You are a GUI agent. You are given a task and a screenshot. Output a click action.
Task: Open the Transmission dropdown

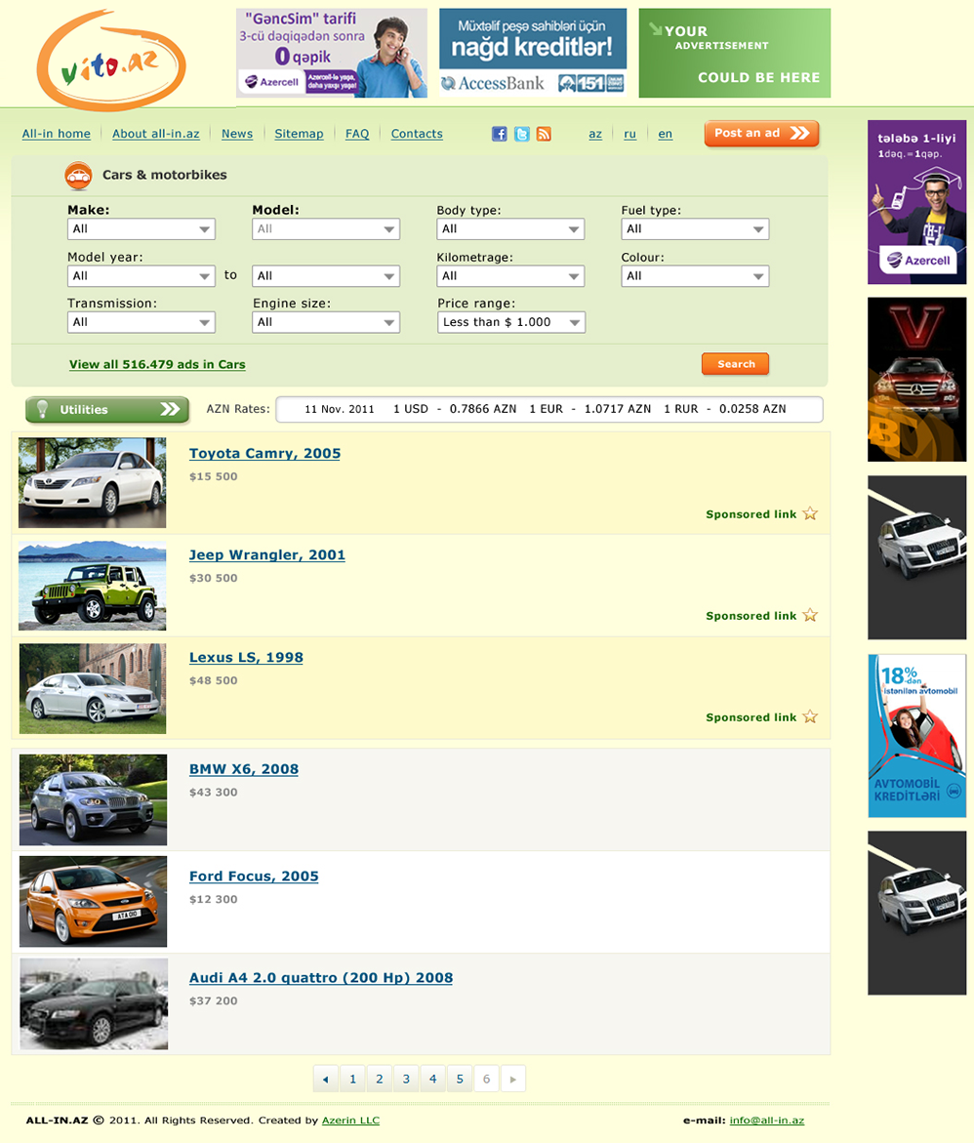142,322
